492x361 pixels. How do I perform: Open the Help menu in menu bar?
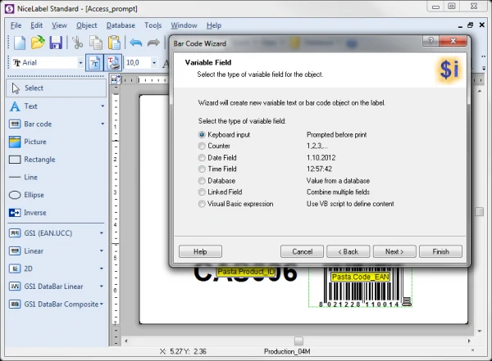214,25
